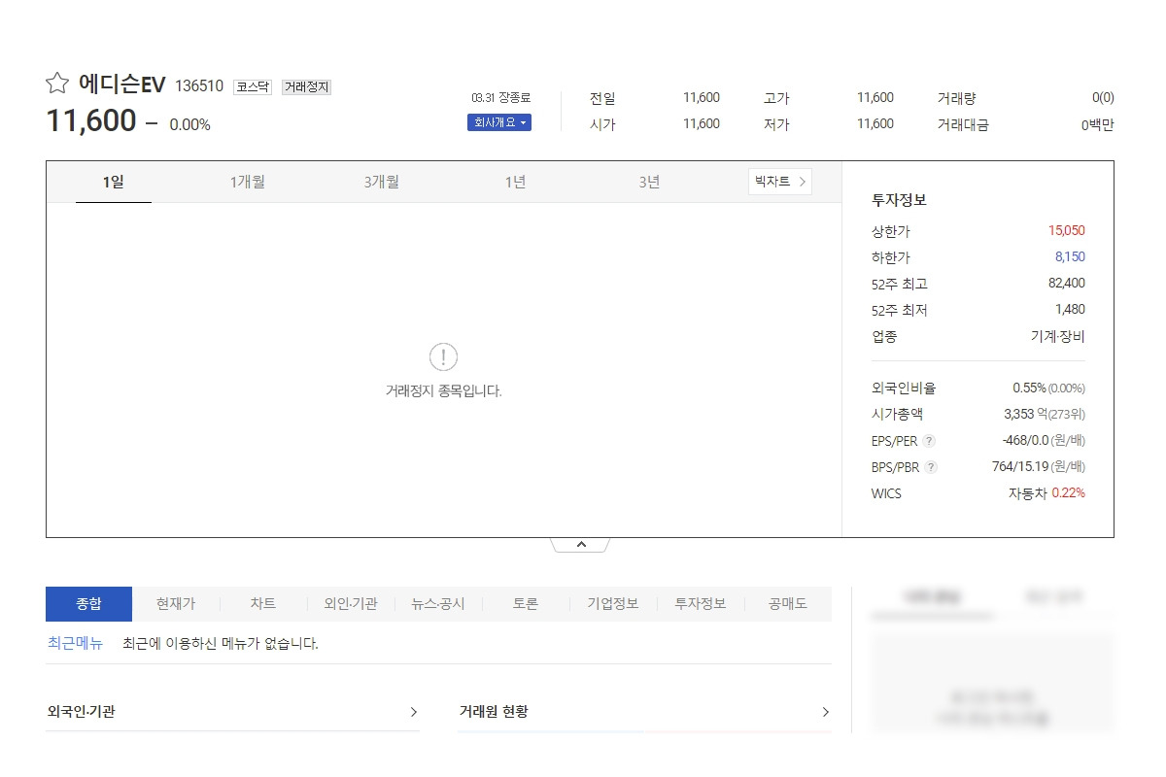
Task: Click the 거래대금 value 0백만
Action: click(1097, 124)
